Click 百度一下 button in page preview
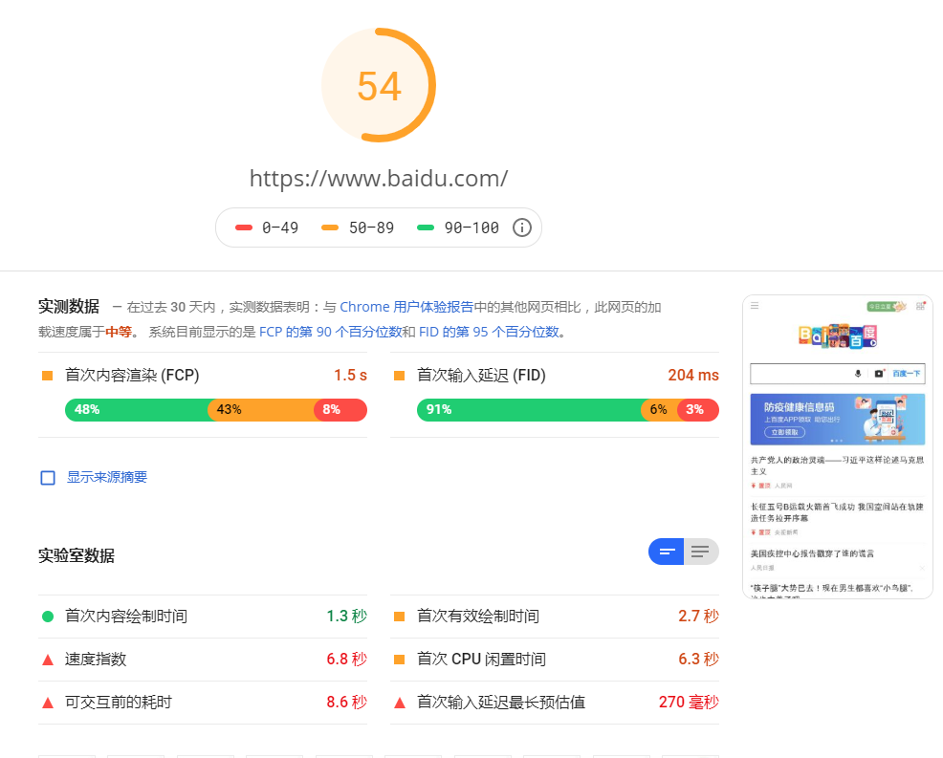943x758 pixels. [x=907, y=374]
